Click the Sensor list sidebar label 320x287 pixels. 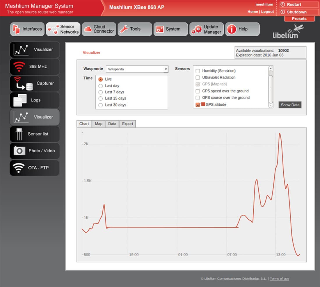(x=38, y=134)
